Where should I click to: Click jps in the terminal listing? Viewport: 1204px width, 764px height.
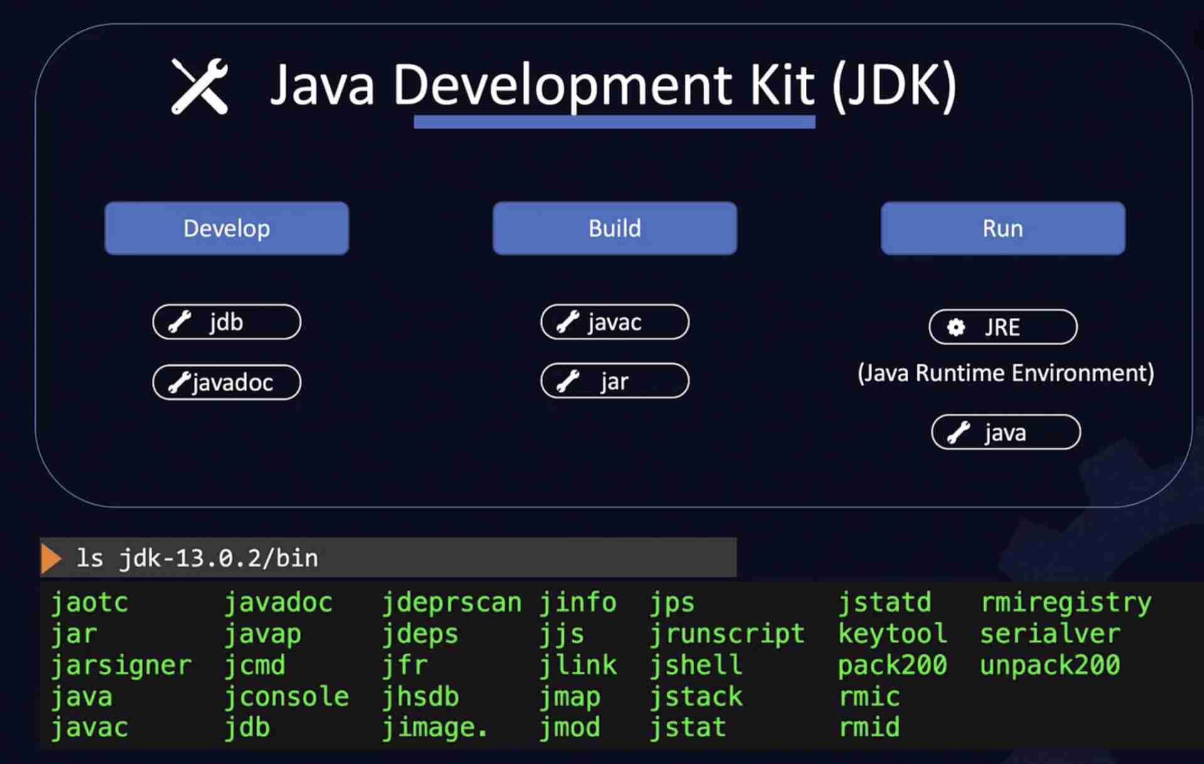coord(673,602)
